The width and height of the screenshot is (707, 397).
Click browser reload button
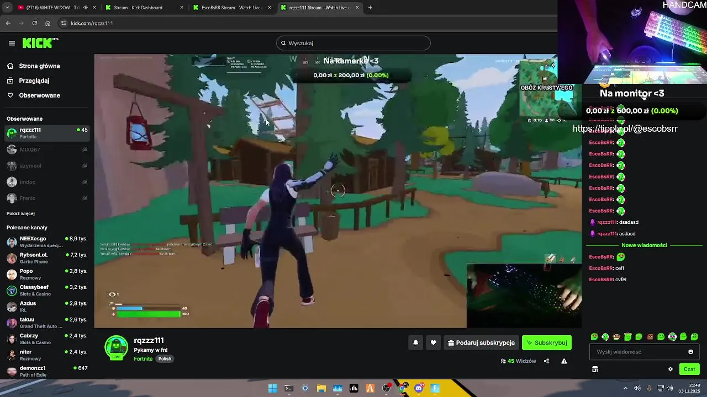click(34, 23)
